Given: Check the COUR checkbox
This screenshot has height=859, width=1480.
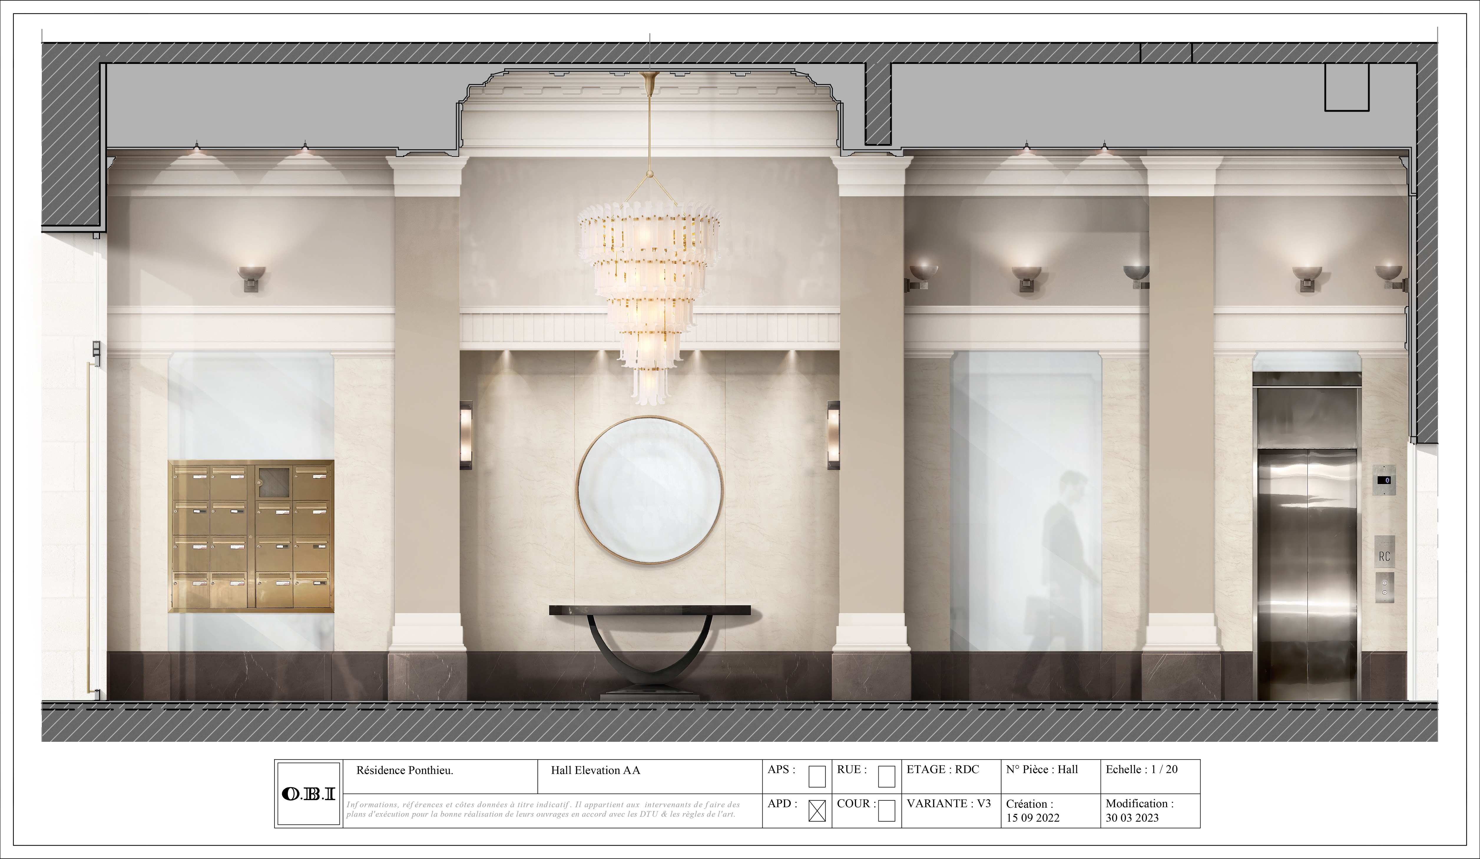Looking at the screenshot, I should coord(886,811).
